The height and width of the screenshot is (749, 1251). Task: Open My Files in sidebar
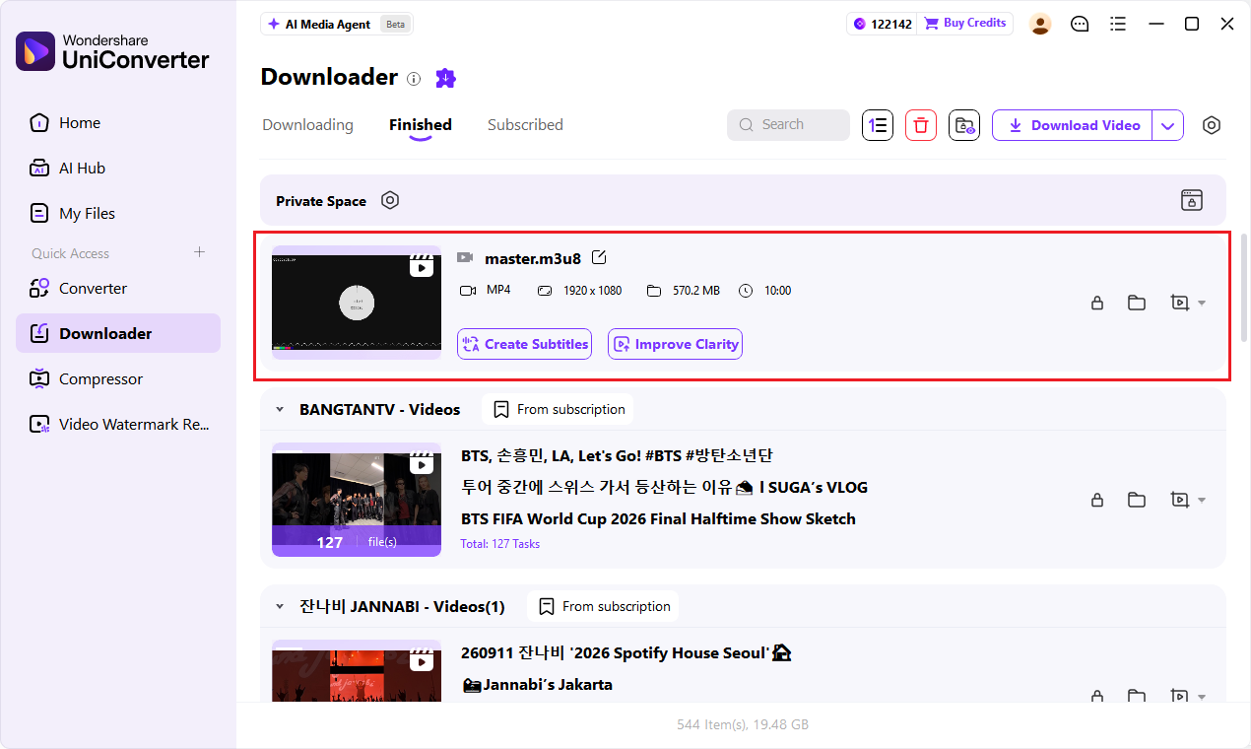118,214
